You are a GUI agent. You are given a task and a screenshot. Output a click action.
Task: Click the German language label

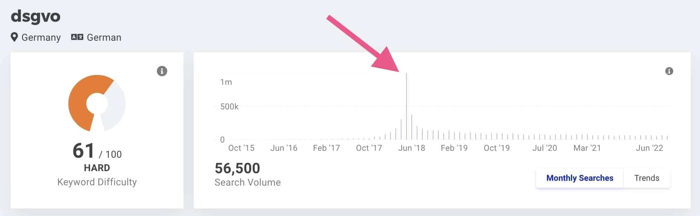point(104,37)
